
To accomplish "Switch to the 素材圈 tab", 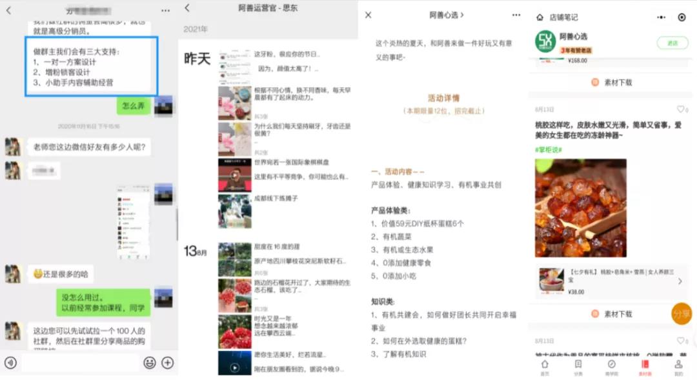I will click(x=645, y=367).
